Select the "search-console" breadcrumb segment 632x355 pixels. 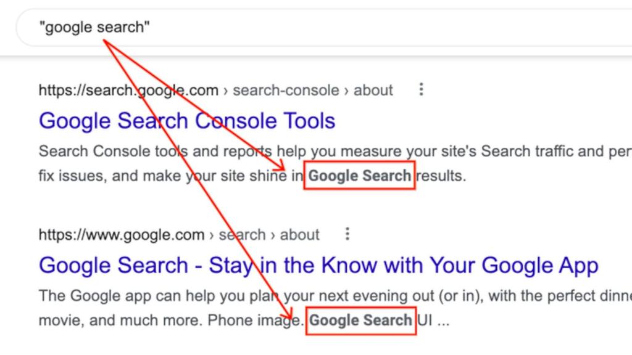pyautogui.click(x=285, y=90)
